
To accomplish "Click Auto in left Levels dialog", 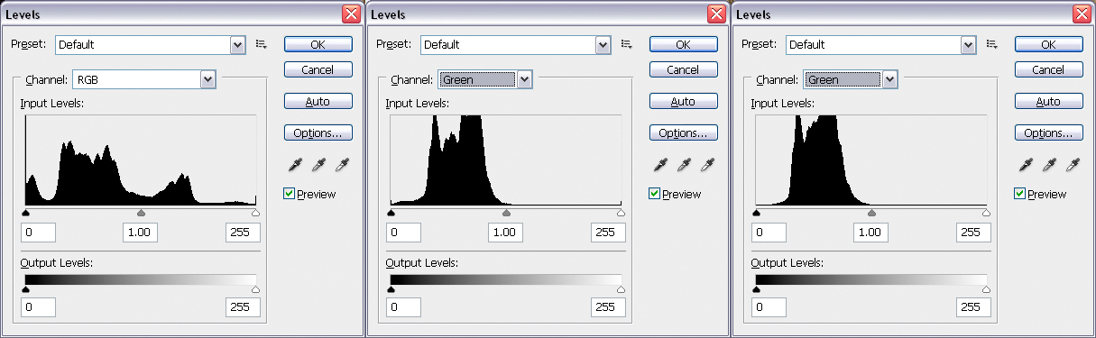I will click(x=318, y=101).
